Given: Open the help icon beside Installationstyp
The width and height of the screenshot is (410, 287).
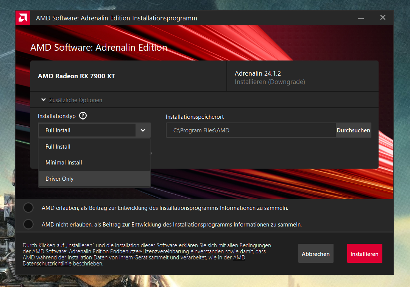Looking at the screenshot, I should point(83,116).
